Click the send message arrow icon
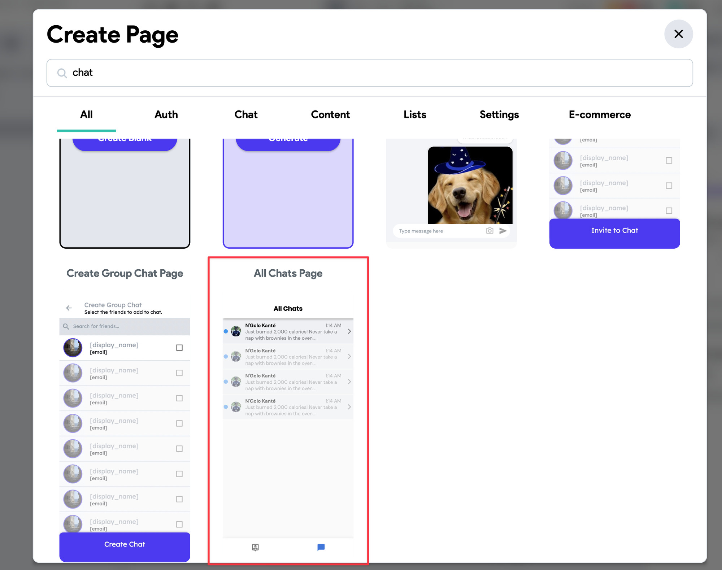Image resolution: width=722 pixels, height=570 pixels. (503, 231)
